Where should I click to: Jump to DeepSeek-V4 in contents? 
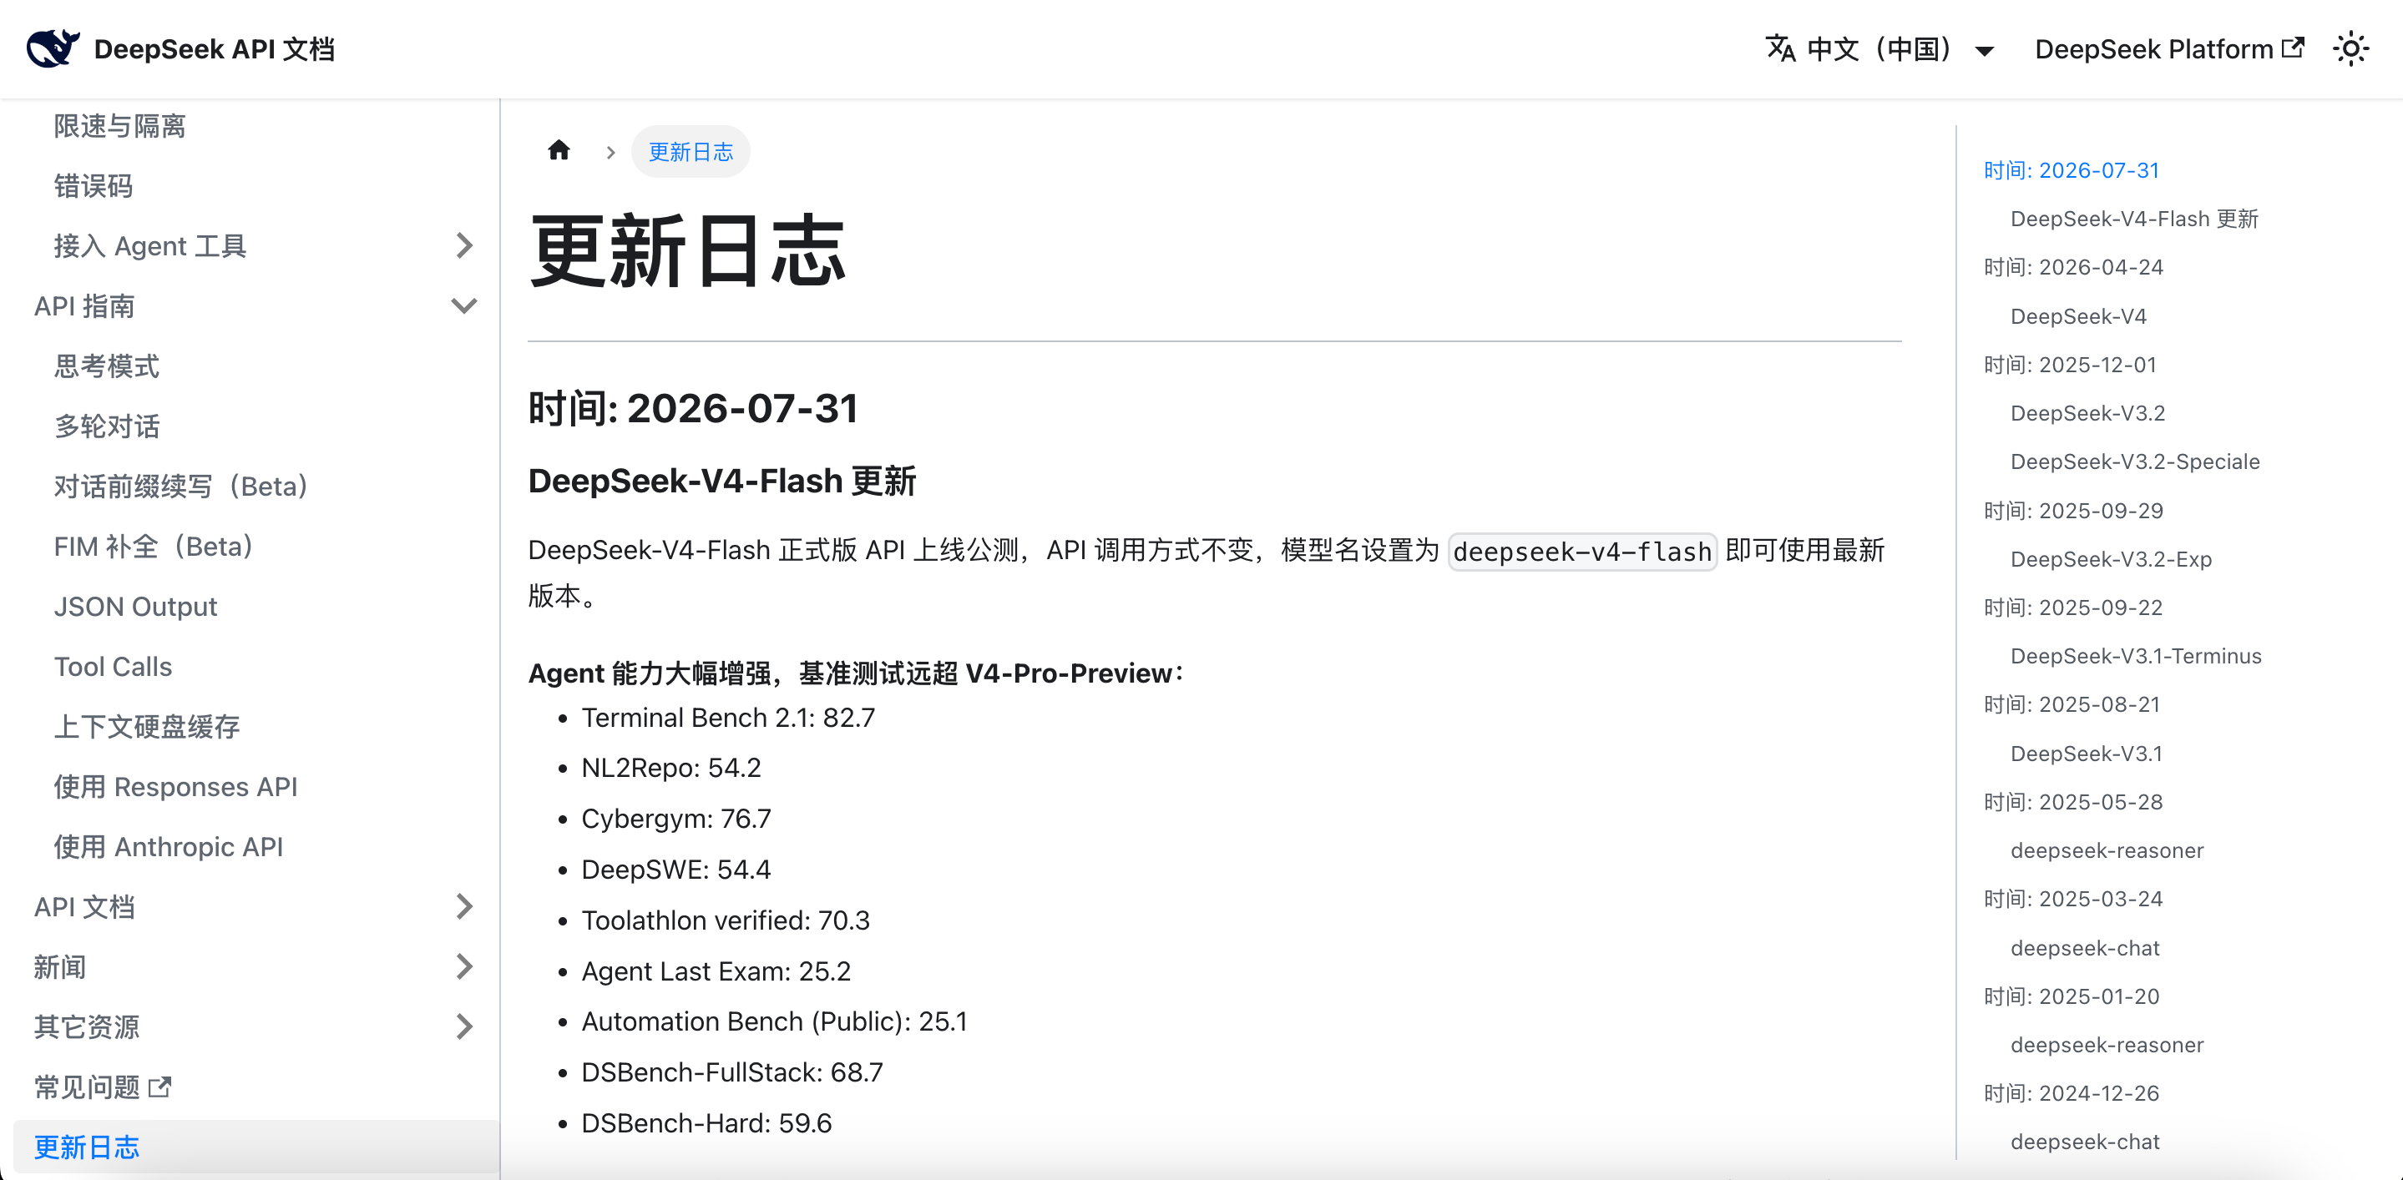[2078, 316]
